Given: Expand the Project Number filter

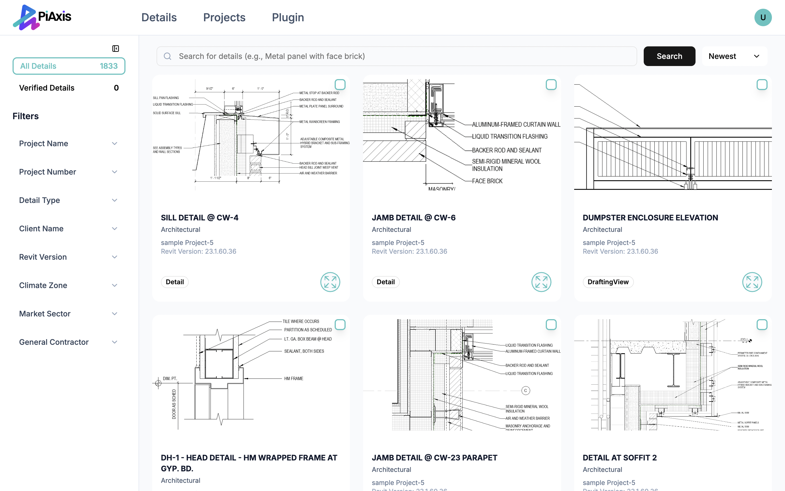Looking at the screenshot, I should pos(68,172).
